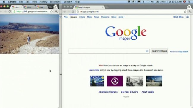Click the blue-domed church thumbnail

(x=154, y=81)
